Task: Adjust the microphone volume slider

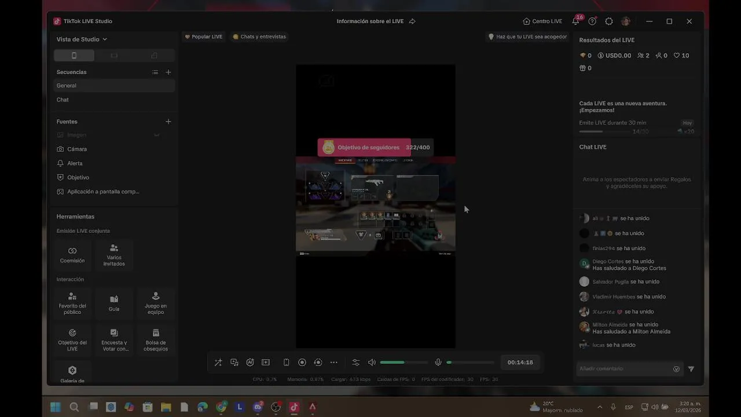Action: click(470, 363)
